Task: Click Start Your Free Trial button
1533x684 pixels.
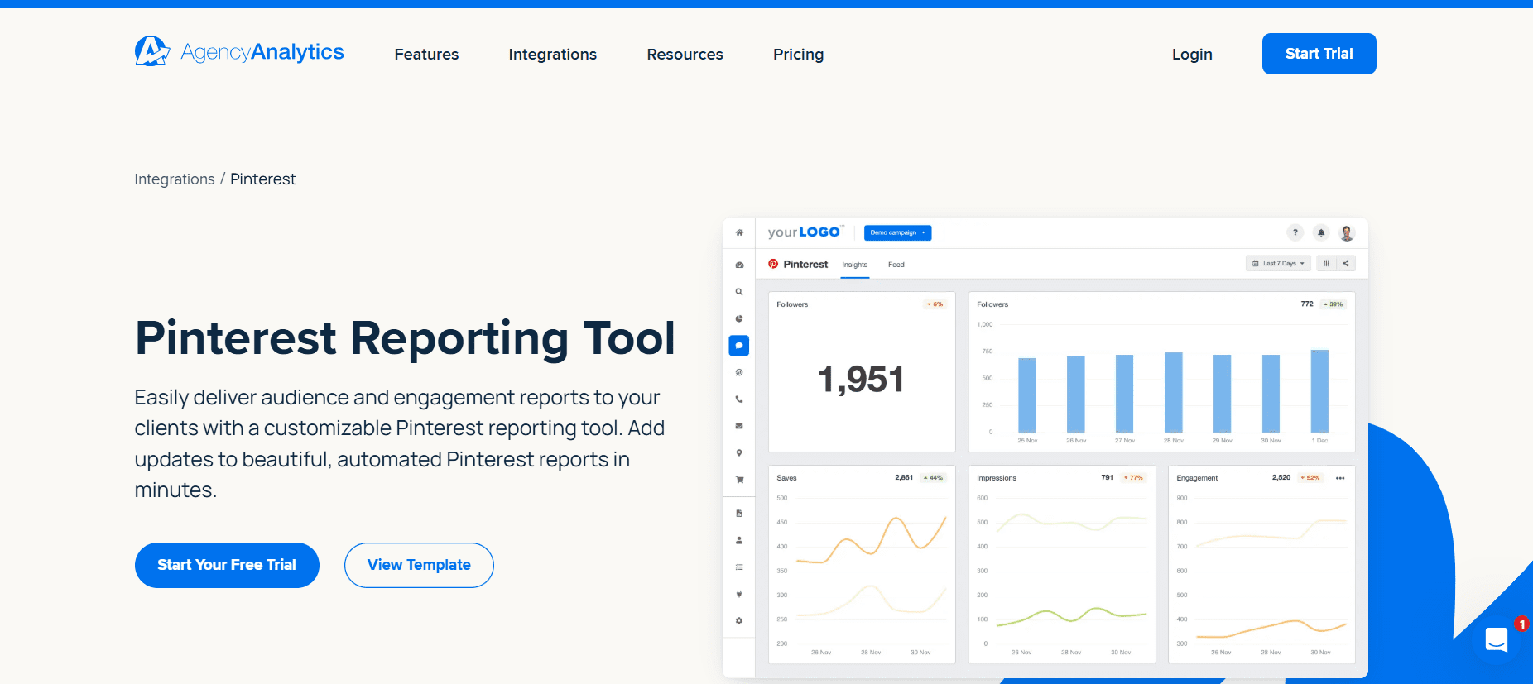Action: click(227, 565)
